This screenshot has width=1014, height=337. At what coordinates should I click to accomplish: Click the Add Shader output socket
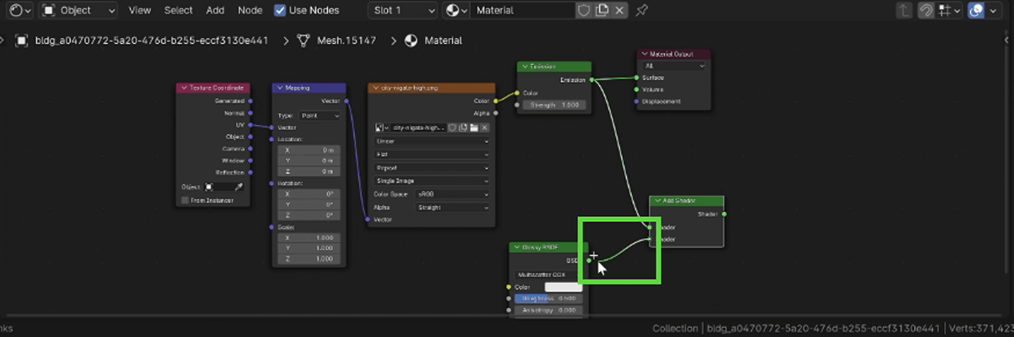tap(724, 214)
